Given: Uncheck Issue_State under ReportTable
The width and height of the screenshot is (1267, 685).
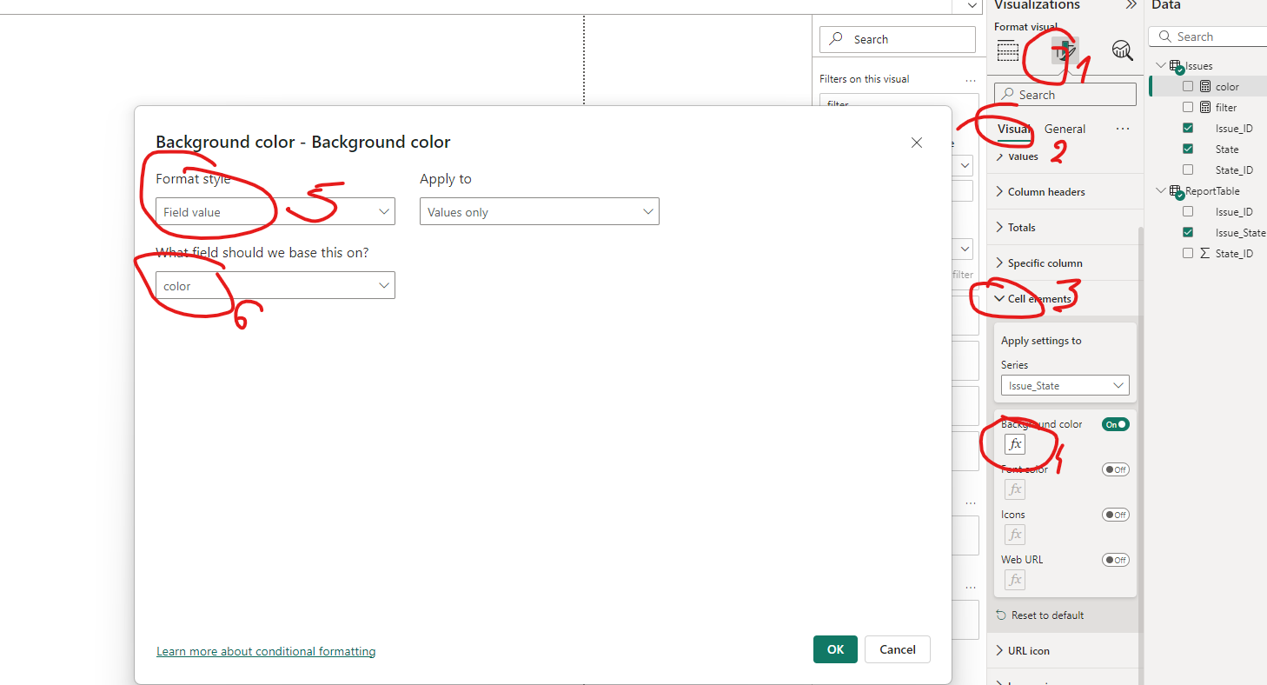Looking at the screenshot, I should tap(1188, 233).
